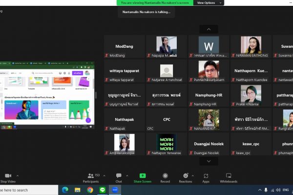Select the Natthaporn Kuendee tile
The image size is (293, 195).
251,71
